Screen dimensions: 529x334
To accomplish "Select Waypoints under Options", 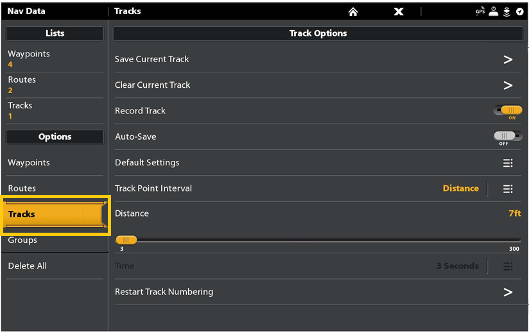I will [x=55, y=163].
